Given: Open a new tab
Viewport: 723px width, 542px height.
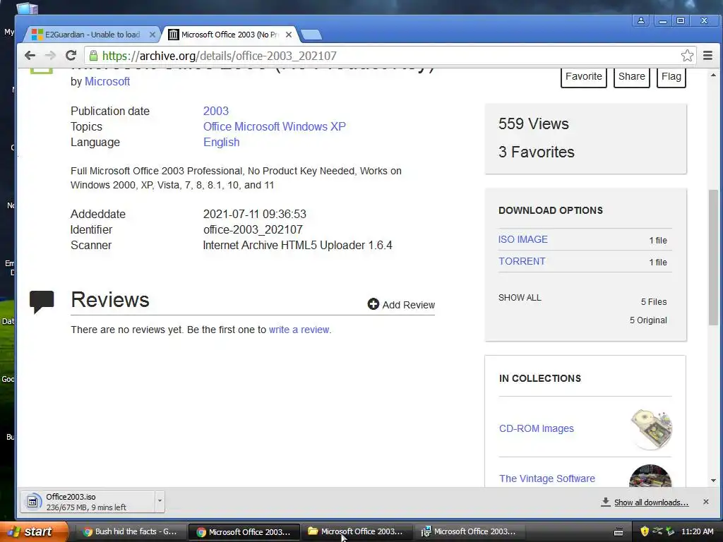Looking at the screenshot, I should tap(311, 35).
